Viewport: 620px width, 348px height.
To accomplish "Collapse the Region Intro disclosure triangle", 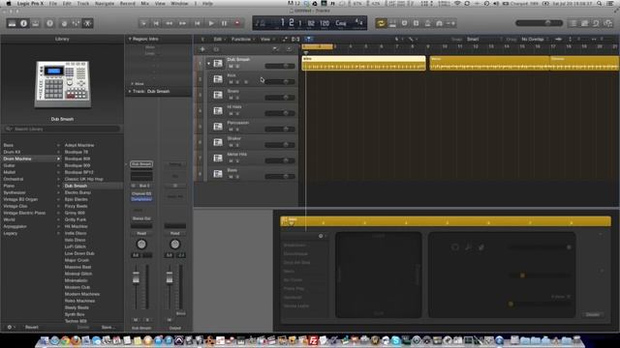I will click(x=130, y=39).
